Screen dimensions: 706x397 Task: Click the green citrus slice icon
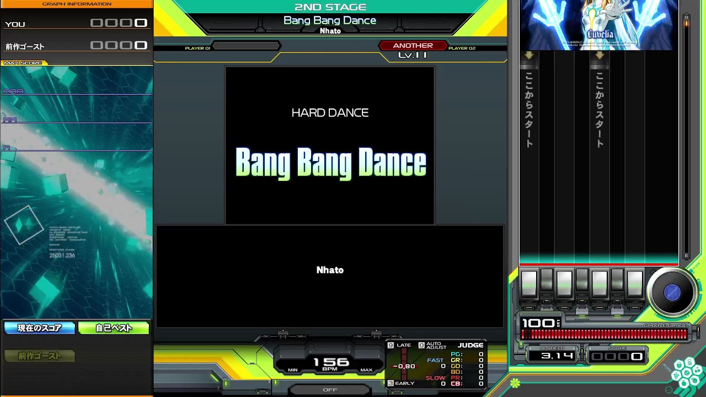515,383
